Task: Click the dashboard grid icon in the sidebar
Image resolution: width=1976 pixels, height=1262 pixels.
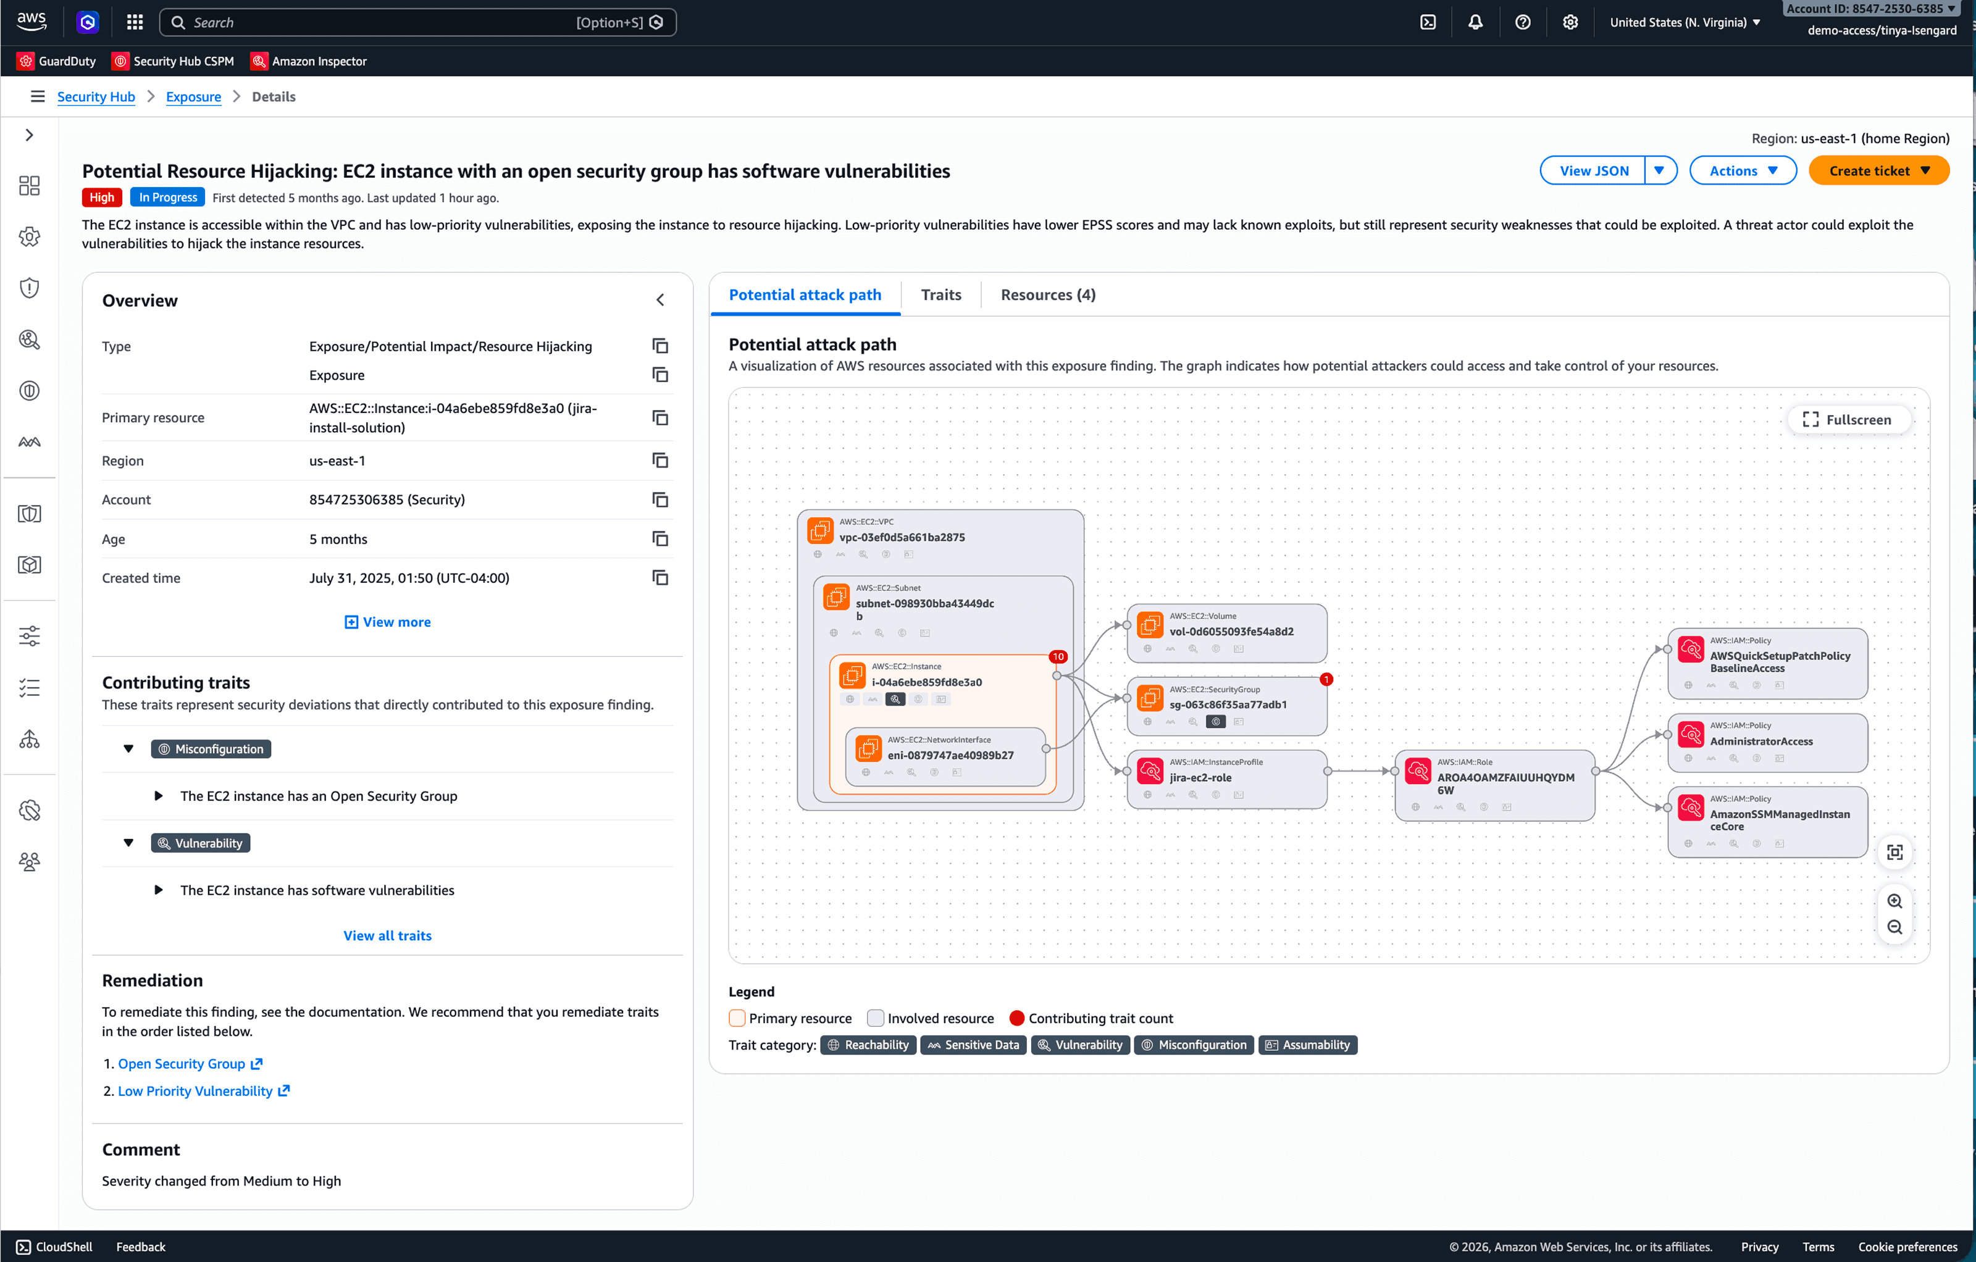Action: tap(30, 185)
